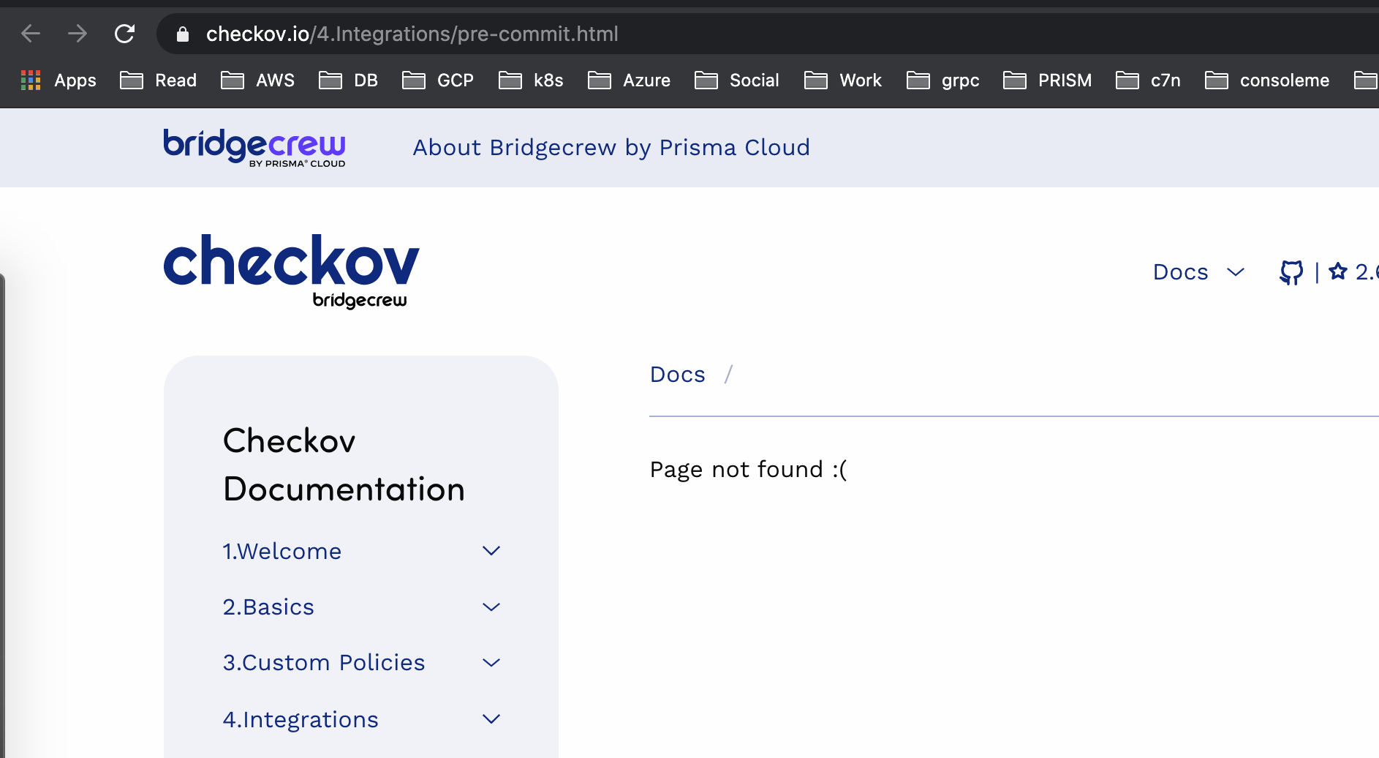
Task: Navigate forward to the next page
Action: pos(77,33)
